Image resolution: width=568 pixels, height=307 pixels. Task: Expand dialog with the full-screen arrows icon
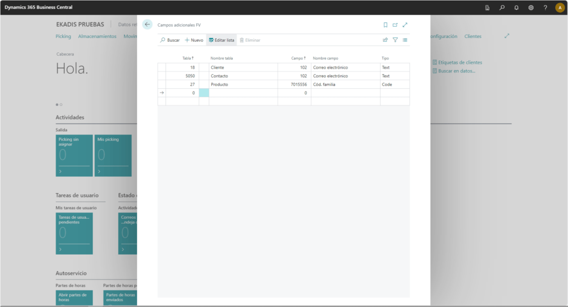[x=405, y=25]
